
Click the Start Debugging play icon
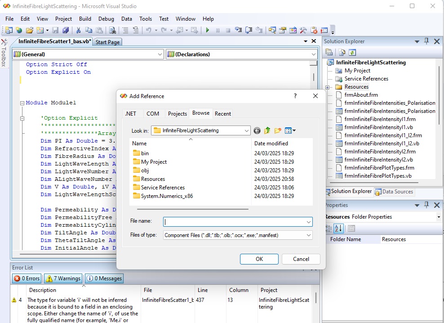click(x=207, y=30)
